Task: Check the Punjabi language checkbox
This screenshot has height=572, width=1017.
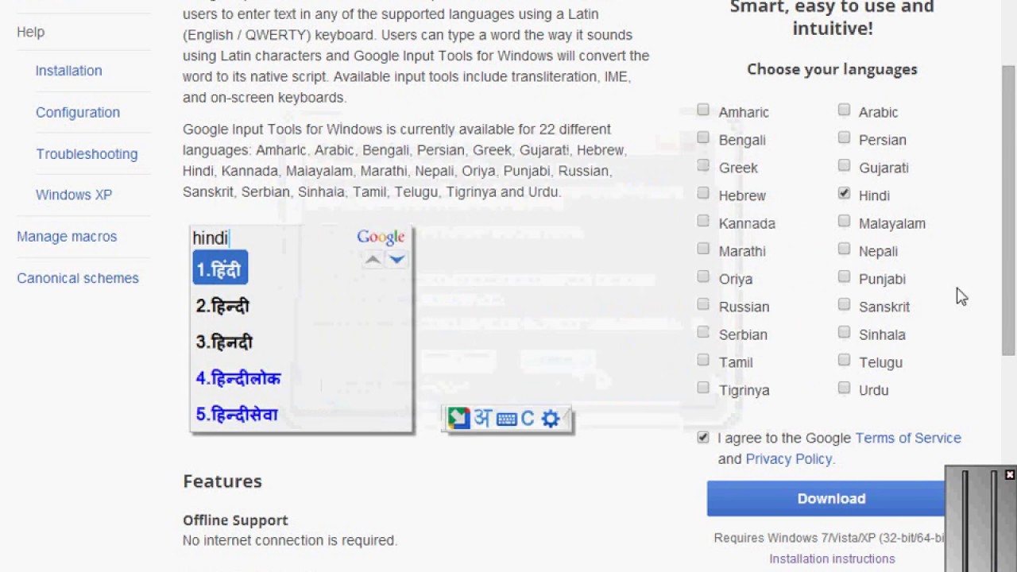Action: click(844, 276)
